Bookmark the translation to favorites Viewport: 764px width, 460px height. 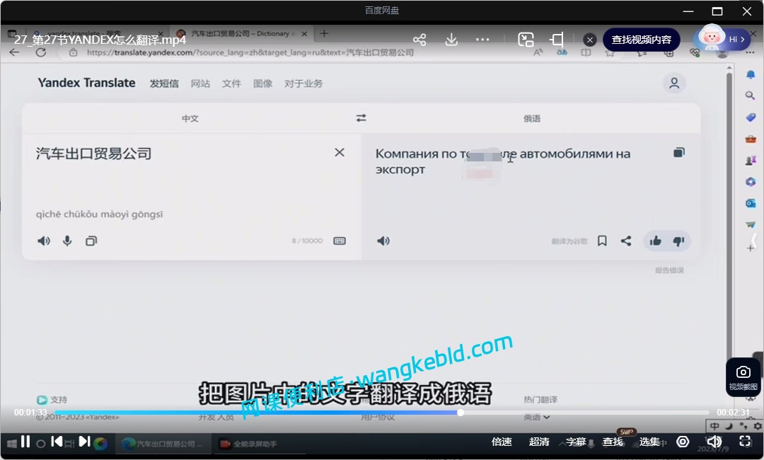[602, 241]
